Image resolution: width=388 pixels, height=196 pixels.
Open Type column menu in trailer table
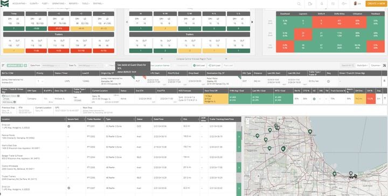[134, 119]
